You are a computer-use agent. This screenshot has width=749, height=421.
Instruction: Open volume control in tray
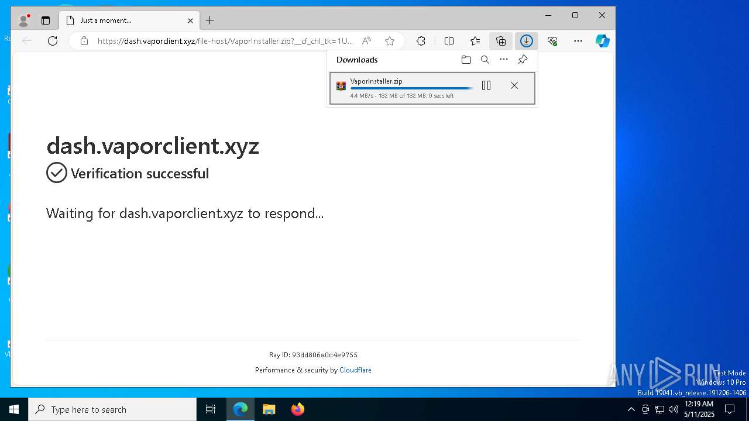click(674, 409)
